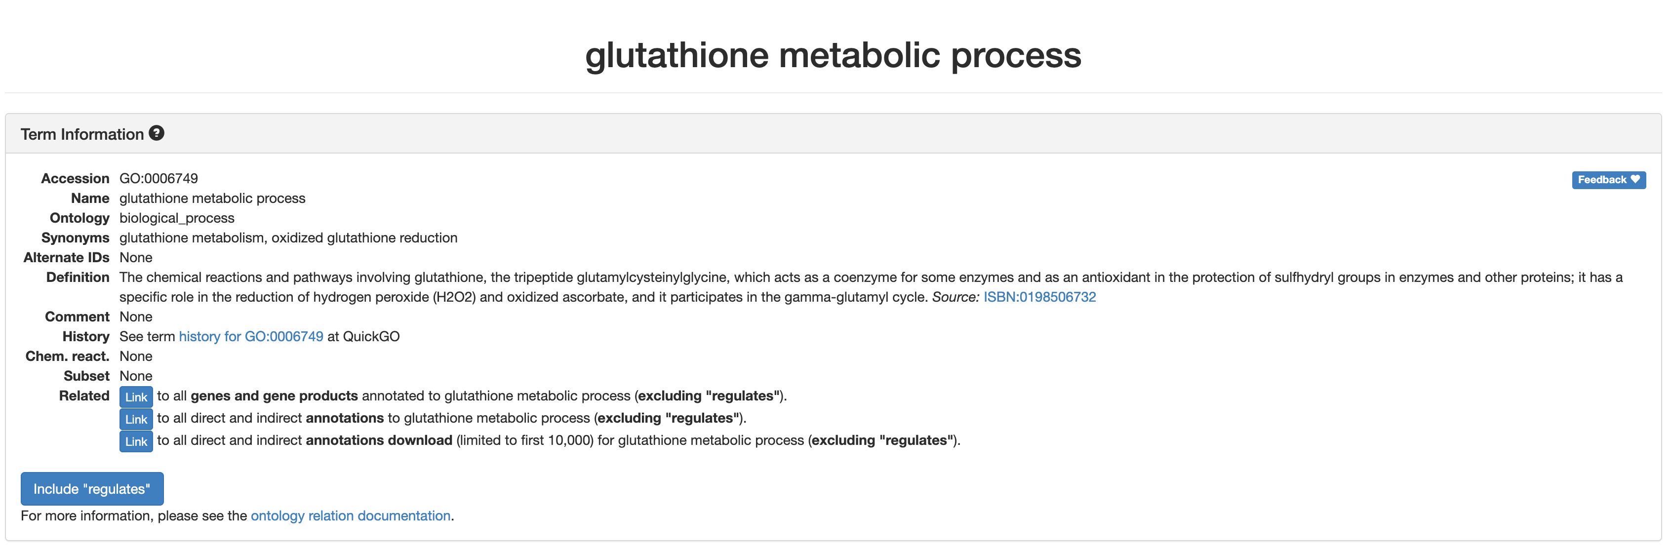1671x554 pixels.
Task: Select the Name field value
Action: [212, 198]
